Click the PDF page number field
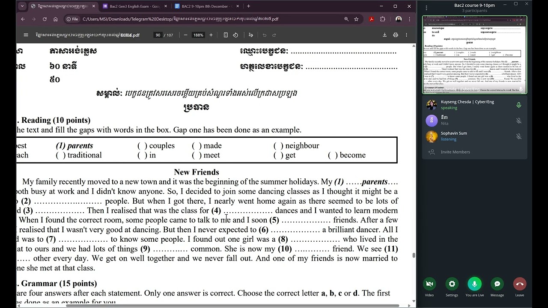This screenshot has height=308, width=548. (x=158, y=35)
